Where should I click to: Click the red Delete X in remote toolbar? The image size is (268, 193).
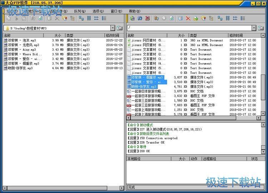[x=188, y=18]
